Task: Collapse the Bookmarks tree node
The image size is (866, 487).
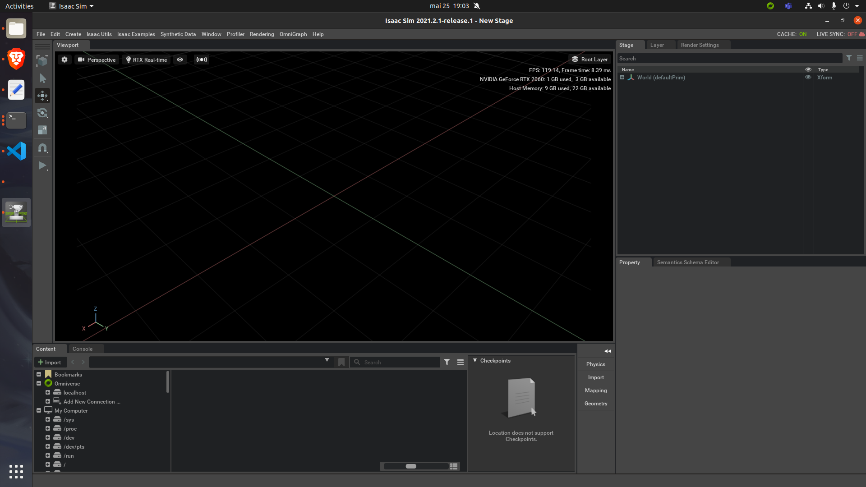Action: [39, 374]
